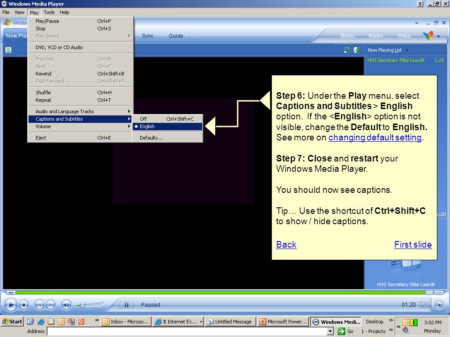The image size is (450, 337).
Task: Switch to Microsoft PowerPoint taskbar window
Action: point(283,322)
